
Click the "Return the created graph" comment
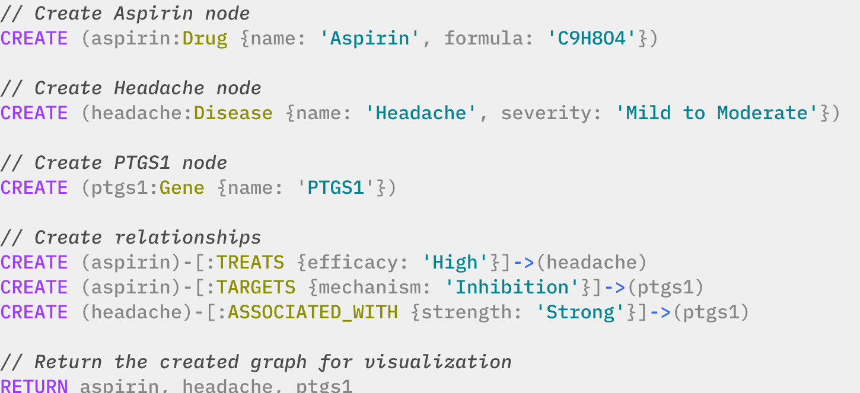click(256, 362)
